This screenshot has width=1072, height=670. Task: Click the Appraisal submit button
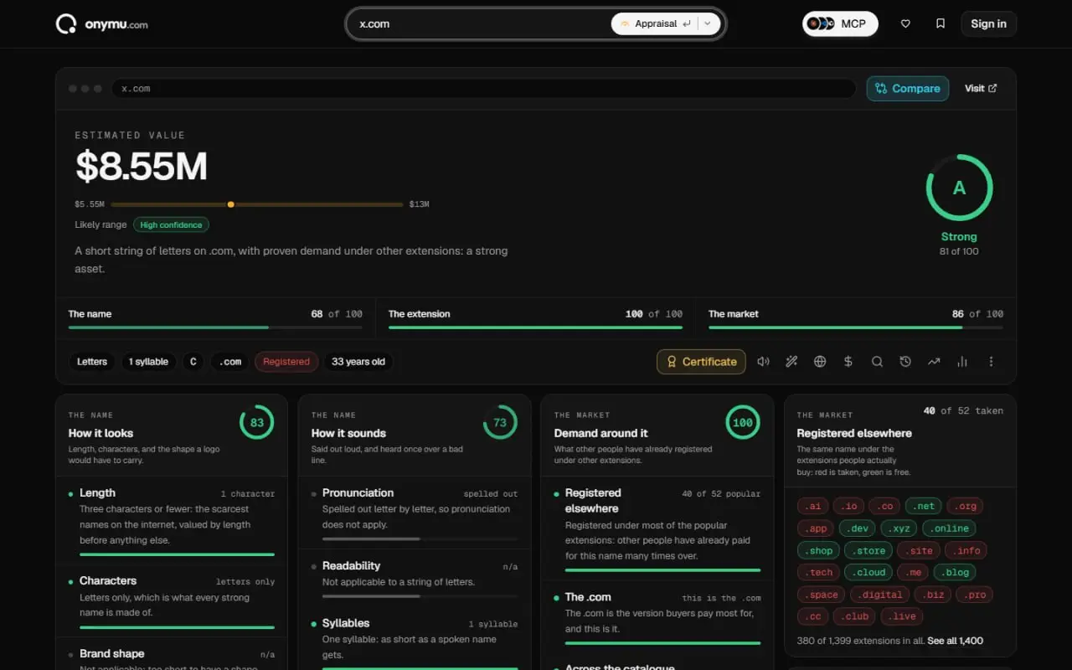tap(655, 24)
